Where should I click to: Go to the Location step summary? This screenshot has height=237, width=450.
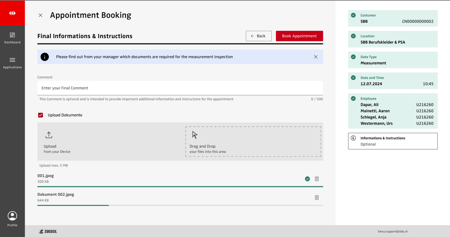(x=392, y=39)
